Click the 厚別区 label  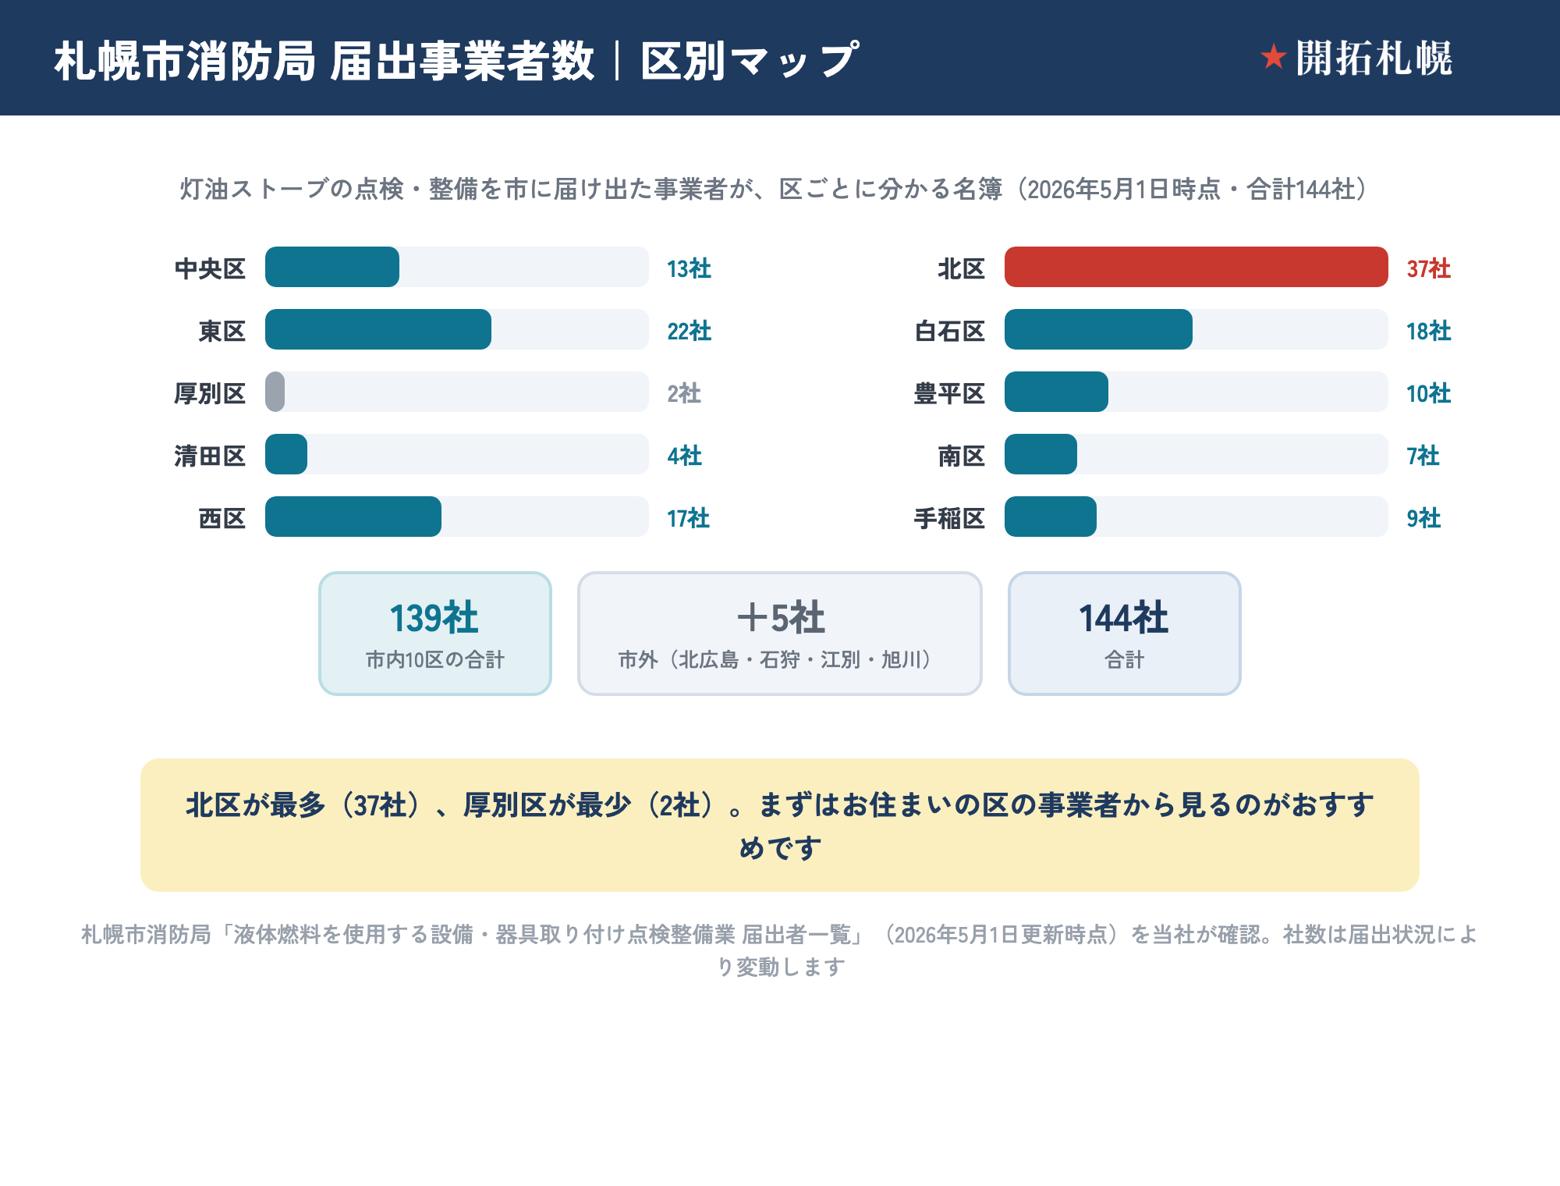[210, 393]
